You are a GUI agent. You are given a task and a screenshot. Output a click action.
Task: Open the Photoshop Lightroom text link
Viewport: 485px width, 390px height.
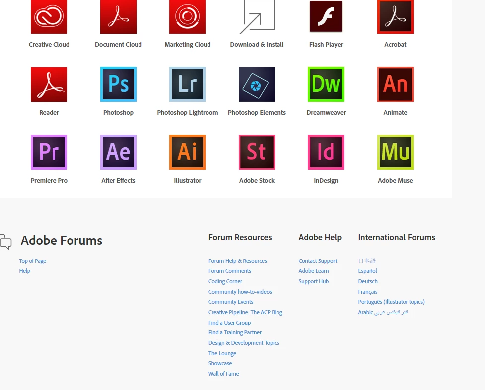point(188,113)
